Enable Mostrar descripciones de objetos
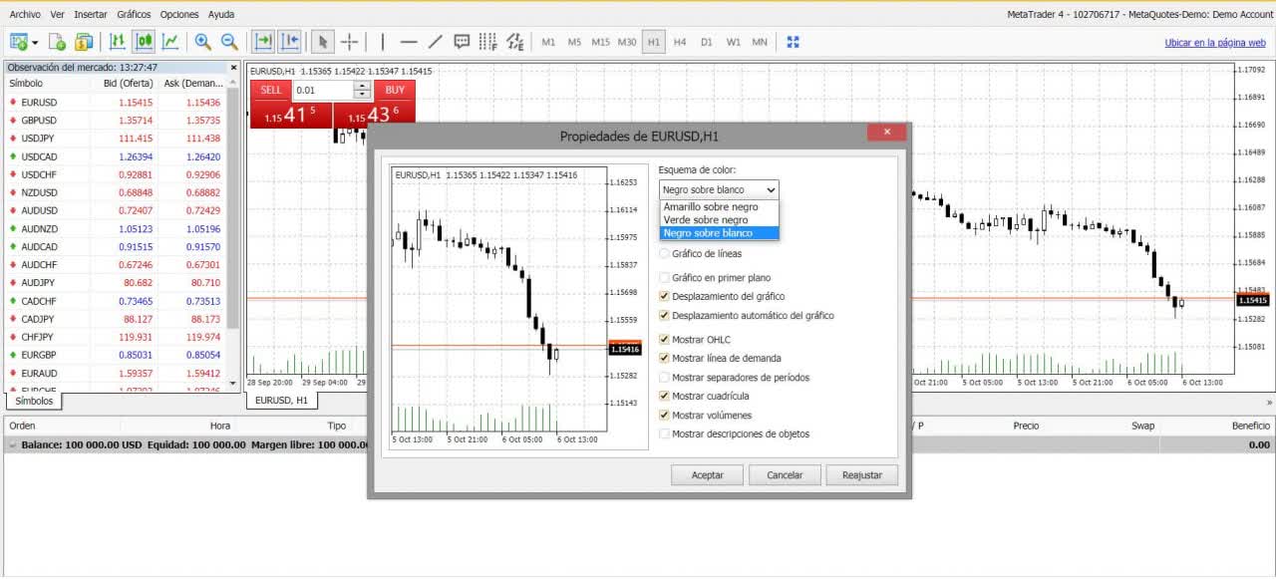Image resolution: width=1276 pixels, height=579 pixels. click(665, 434)
